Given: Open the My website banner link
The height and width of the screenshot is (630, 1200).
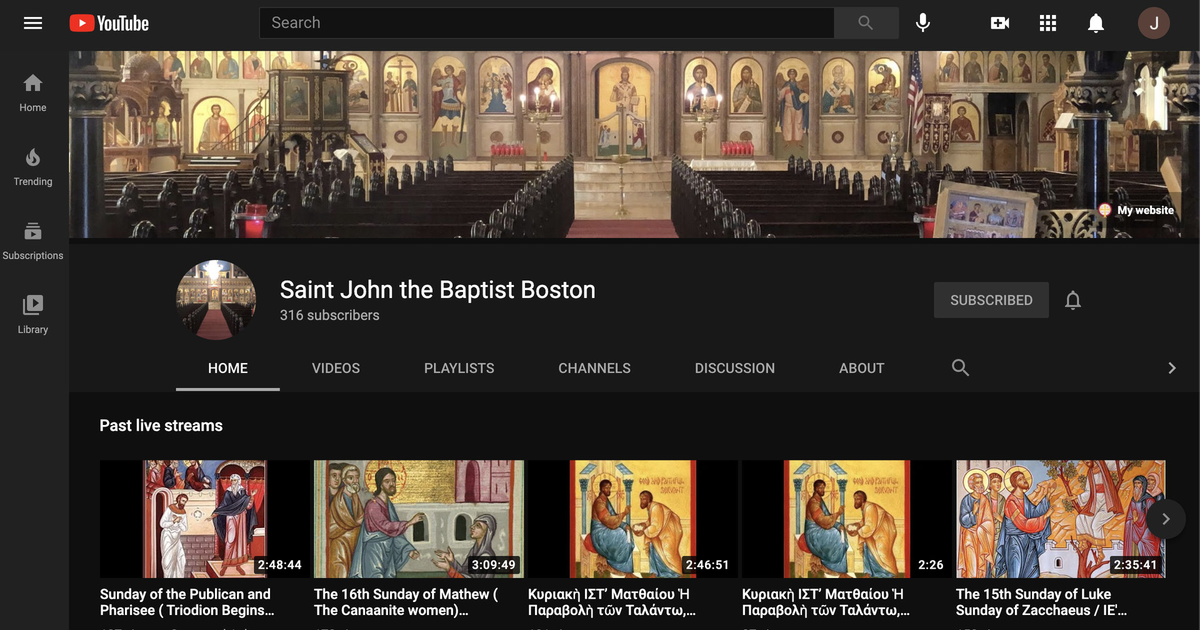Looking at the screenshot, I should 1144,210.
